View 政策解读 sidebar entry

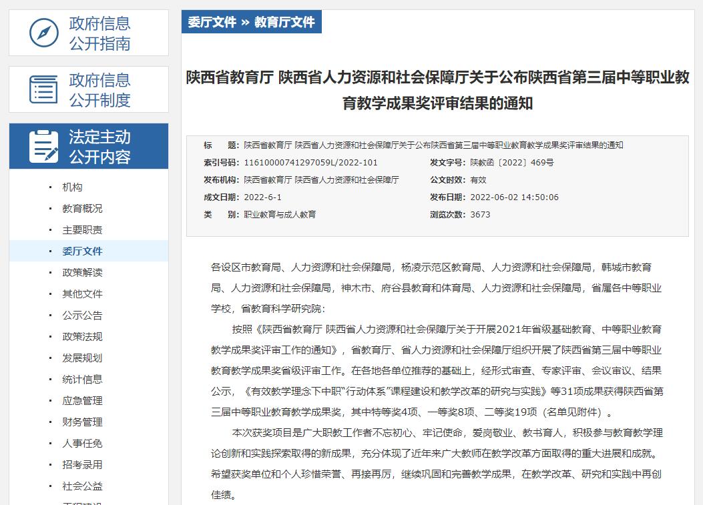83,272
